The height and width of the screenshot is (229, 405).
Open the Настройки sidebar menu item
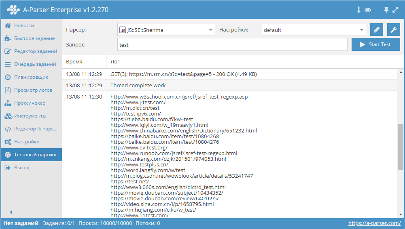click(x=31, y=142)
